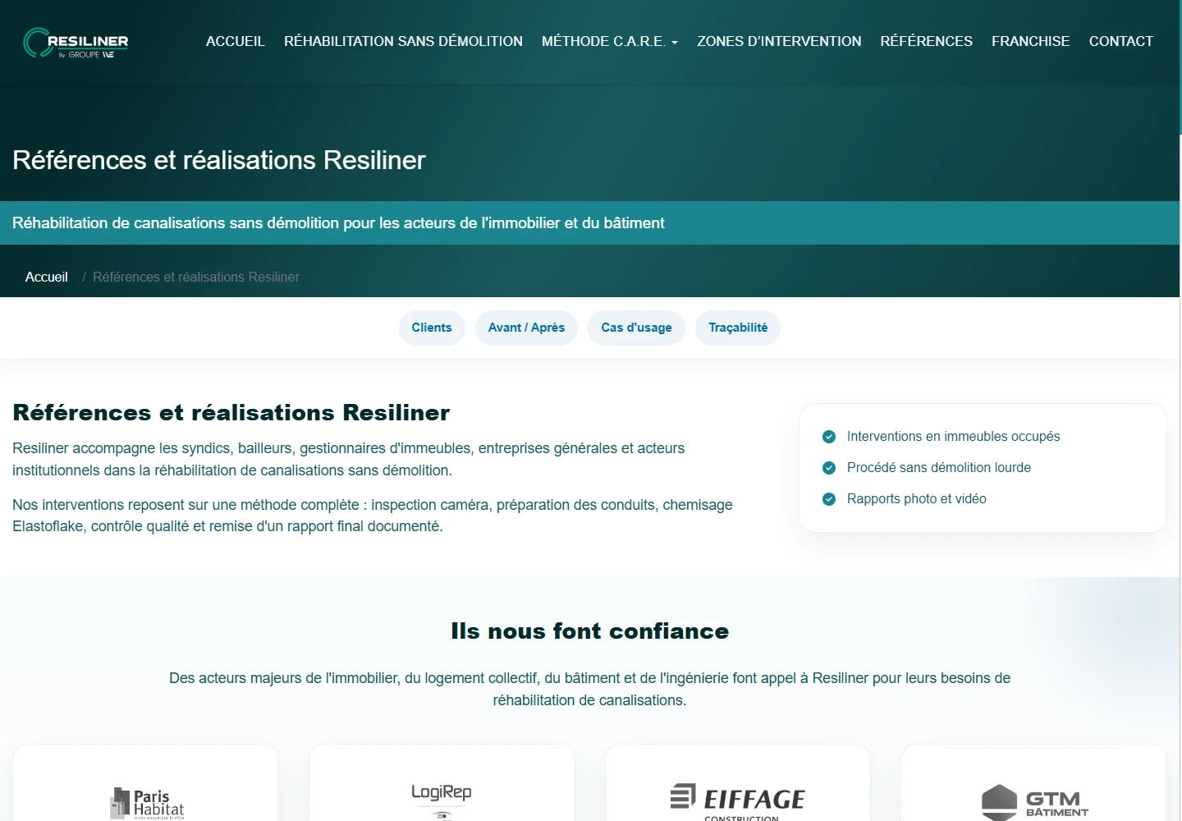Select the Références nav item

click(x=926, y=41)
